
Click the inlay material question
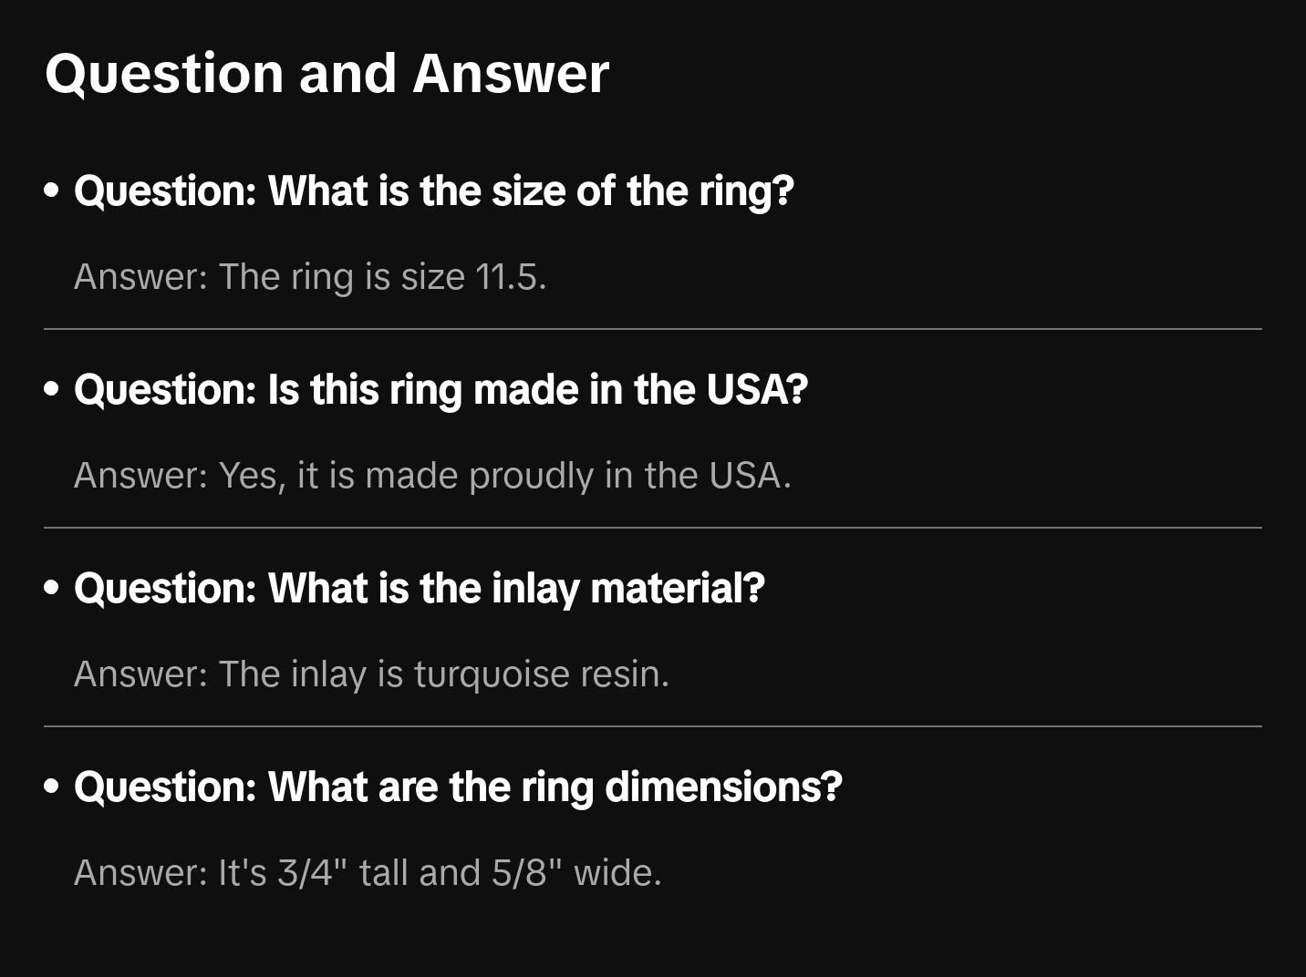click(x=420, y=588)
